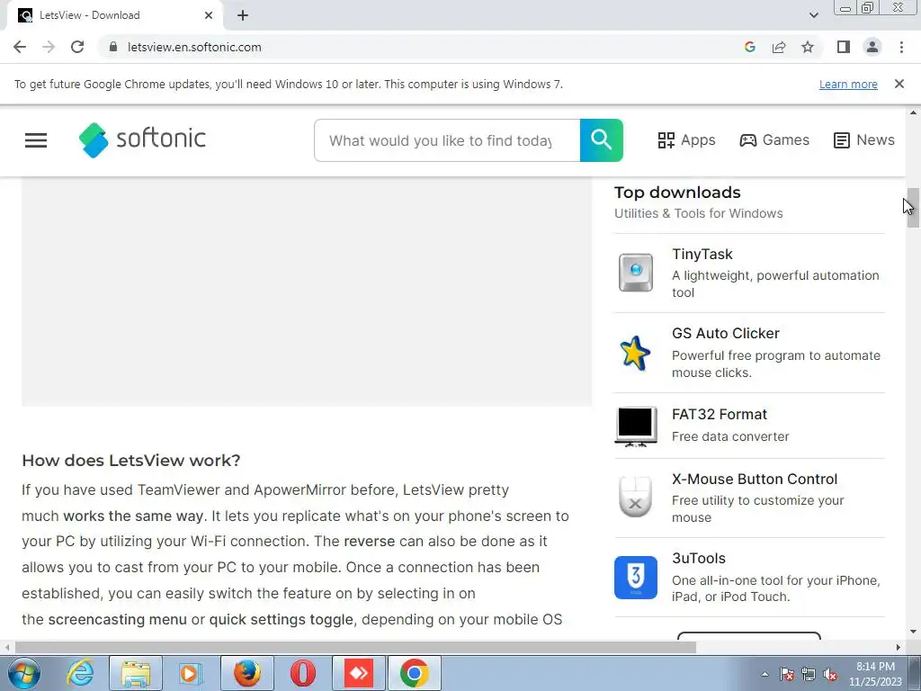Follow the Learn more link
This screenshot has height=691, width=921.
click(848, 84)
